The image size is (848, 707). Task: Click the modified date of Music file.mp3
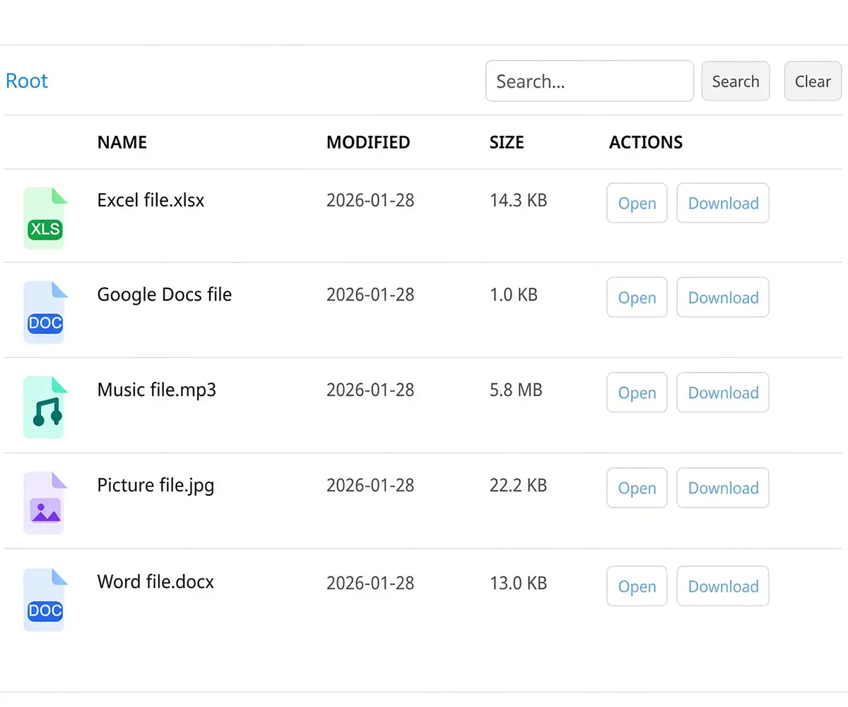pos(370,390)
